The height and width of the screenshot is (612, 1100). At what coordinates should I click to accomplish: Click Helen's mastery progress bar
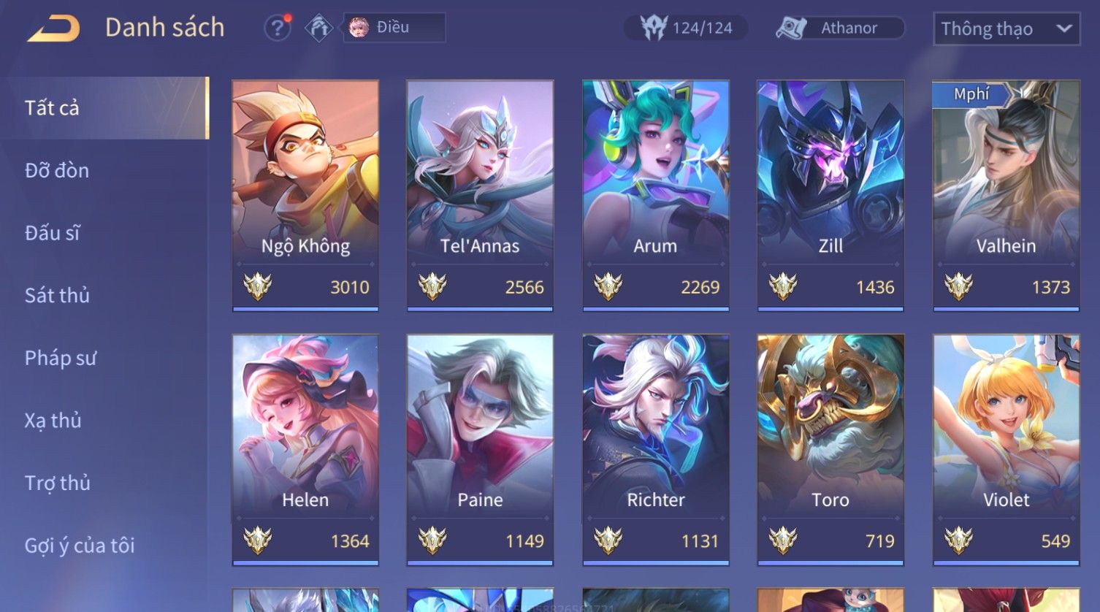305,563
